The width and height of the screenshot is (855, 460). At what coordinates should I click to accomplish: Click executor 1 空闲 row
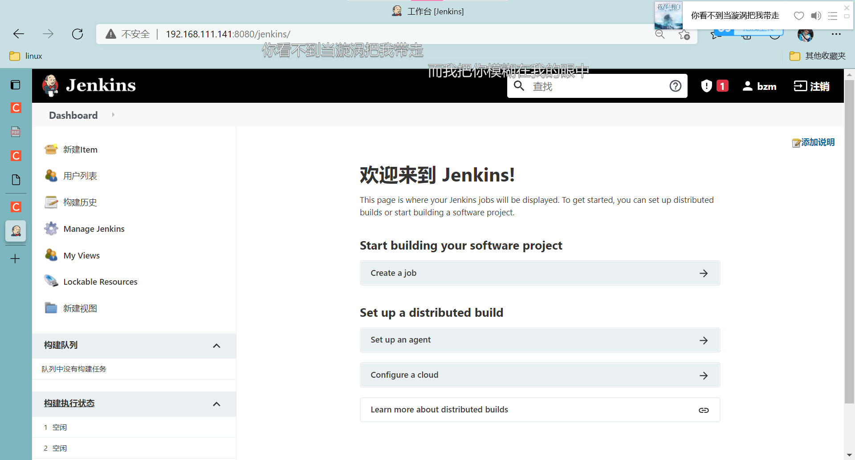pos(134,428)
